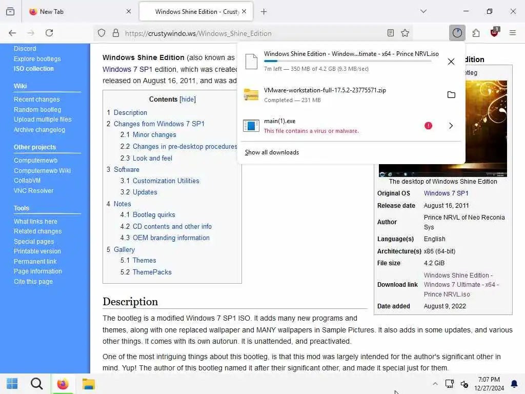Open Windows 7 SP1 link in infobox
The image size is (525, 394).
[446, 193]
